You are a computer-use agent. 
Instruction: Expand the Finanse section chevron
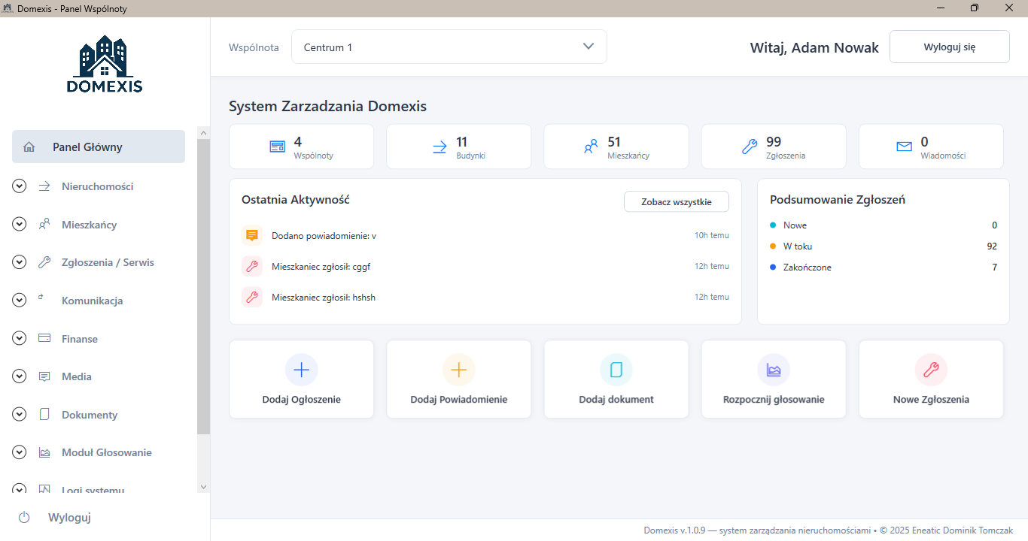[20, 339]
